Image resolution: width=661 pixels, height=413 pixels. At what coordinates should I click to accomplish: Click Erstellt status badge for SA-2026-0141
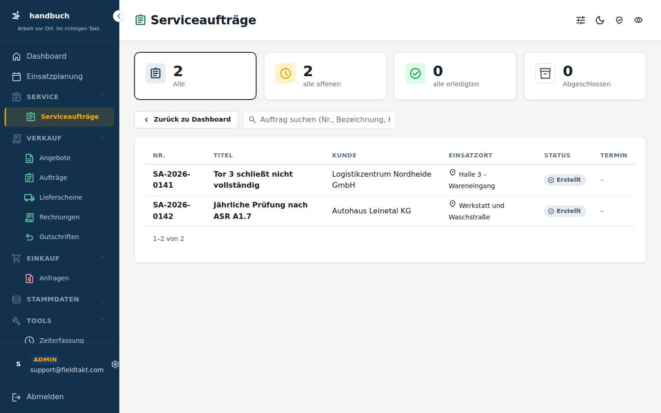565,180
